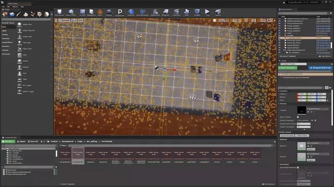Click the Launch toolbar icon
The width and height of the screenshot is (334, 187).
point(218,12)
